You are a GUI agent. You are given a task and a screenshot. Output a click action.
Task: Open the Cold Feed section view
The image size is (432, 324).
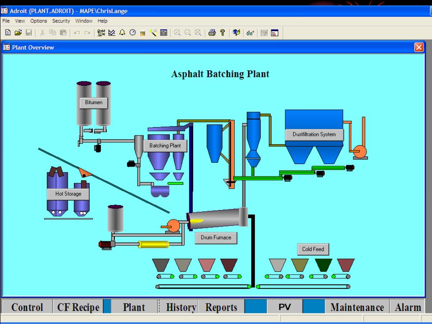(313, 249)
